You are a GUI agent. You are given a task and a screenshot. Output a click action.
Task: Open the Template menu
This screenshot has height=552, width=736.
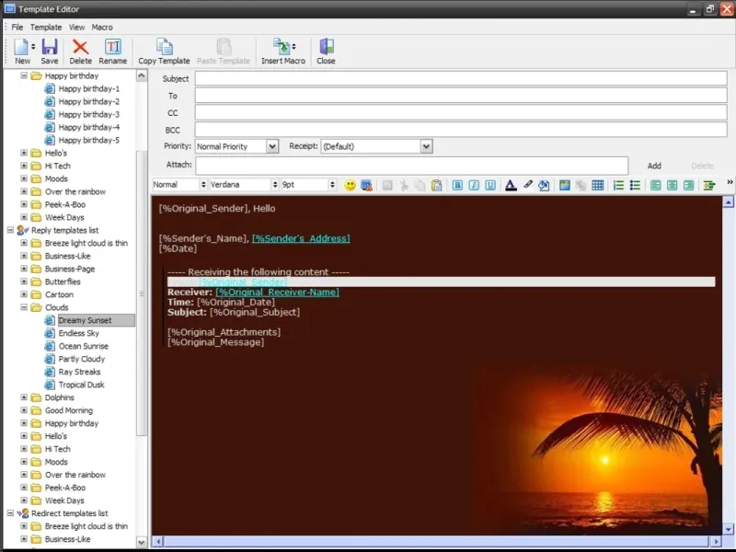(46, 28)
